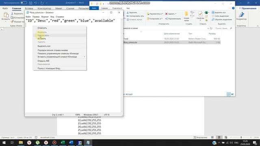Click Explorer's Выделить все button
The height and width of the screenshot is (146, 260).
[x=219, y=13]
